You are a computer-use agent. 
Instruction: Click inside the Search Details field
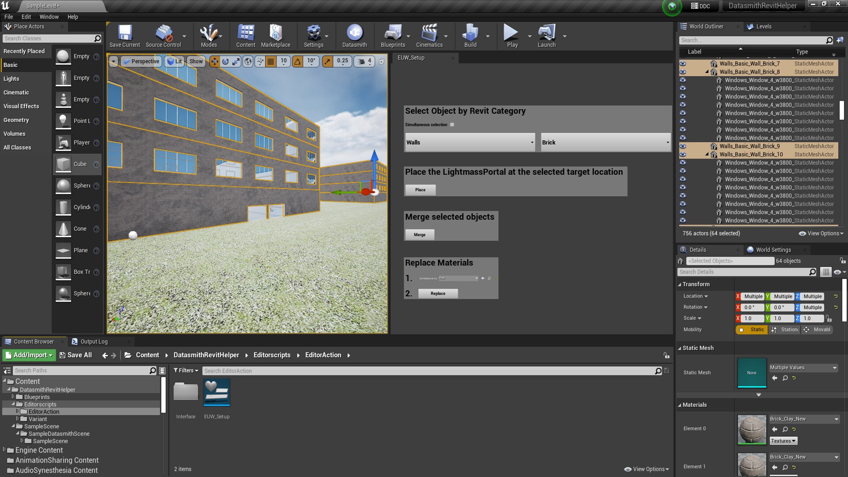tap(746, 272)
